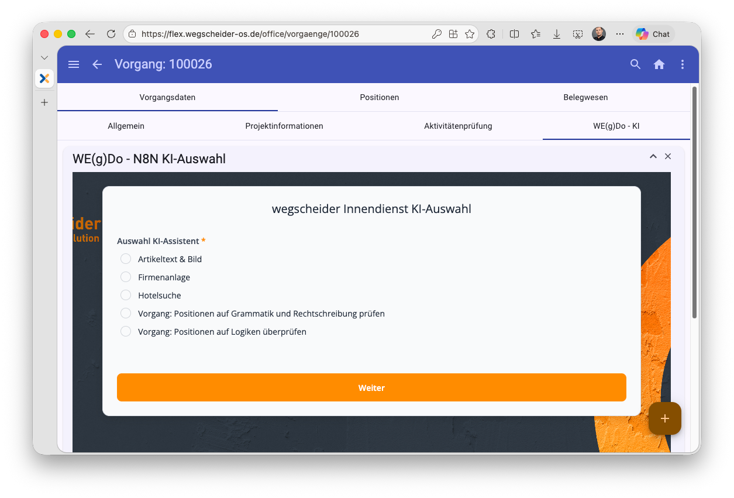Open the Copilot Chat button

(x=653, y=34)
